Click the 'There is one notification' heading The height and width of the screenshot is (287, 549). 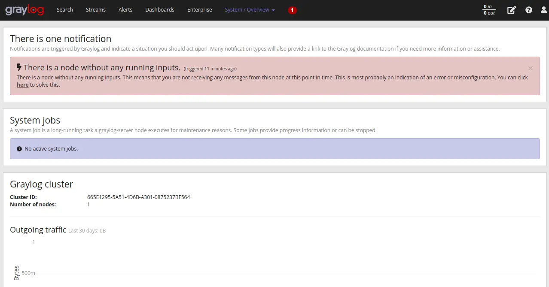(x=61, y=39)
